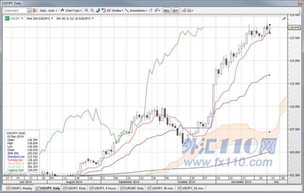304x193 pixels.
Task: Click into the Instrument input field
Action: (x=15, y=10)
